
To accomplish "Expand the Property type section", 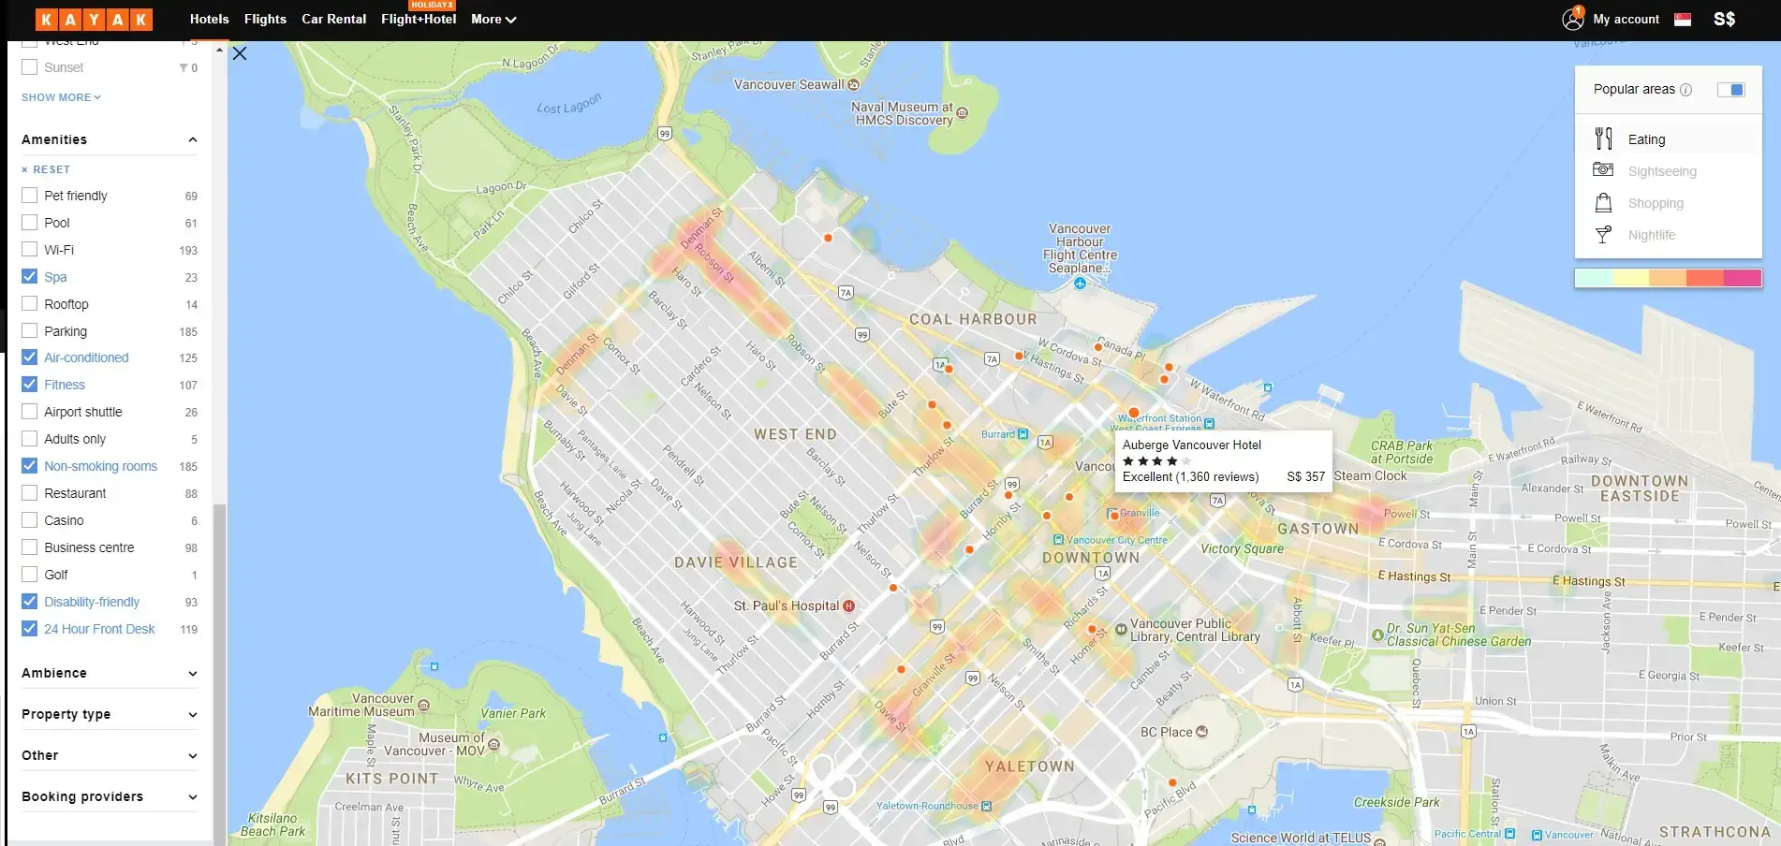I will coord(193,714).
